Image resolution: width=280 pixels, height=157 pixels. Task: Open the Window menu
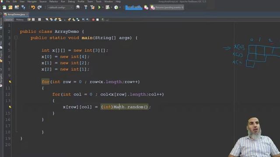point(108,1)
